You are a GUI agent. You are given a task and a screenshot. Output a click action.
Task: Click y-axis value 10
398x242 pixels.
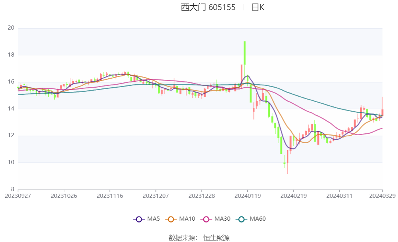click(x=11, y=162)
